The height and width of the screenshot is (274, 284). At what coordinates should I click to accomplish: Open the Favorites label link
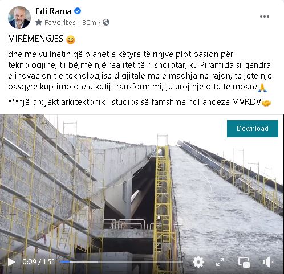pyautogui.click(x=60, y=23)
